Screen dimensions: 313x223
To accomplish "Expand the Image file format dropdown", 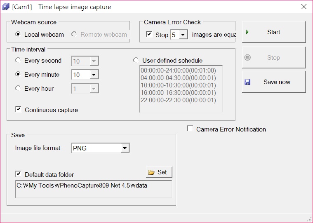I will click(125, 148).
